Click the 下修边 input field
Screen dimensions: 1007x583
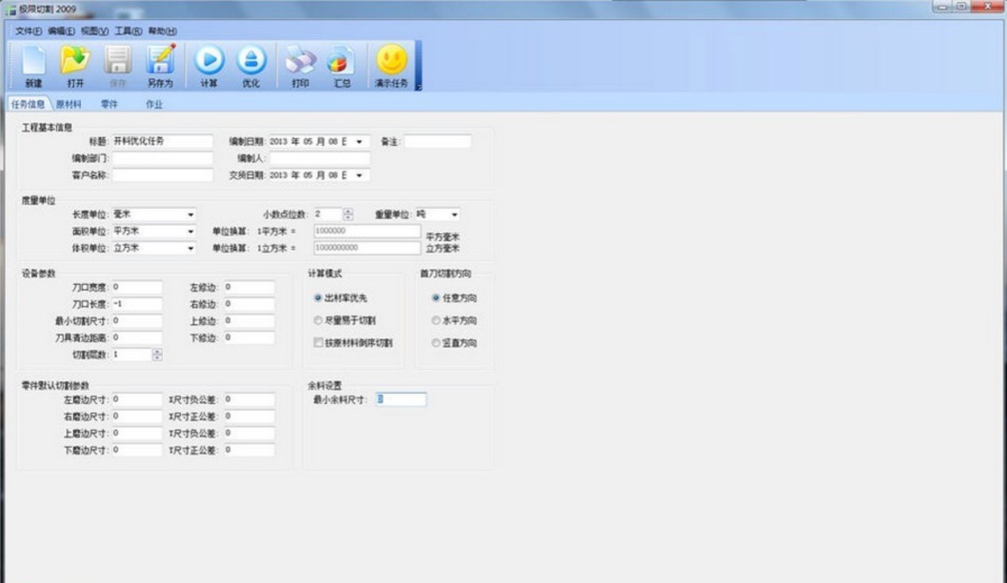(249, 338)
